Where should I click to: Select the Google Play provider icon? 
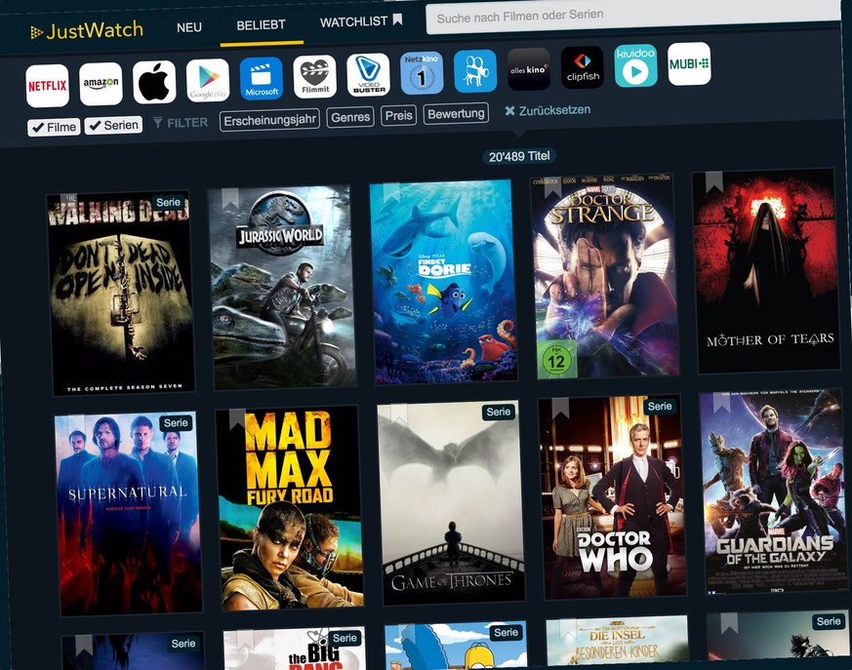[x=208, y=80]
